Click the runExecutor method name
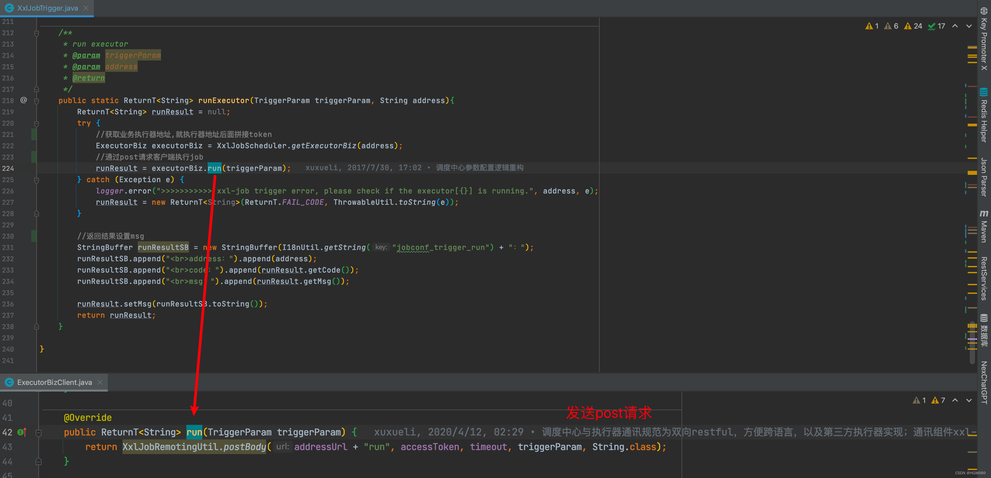 pos(224,101)
